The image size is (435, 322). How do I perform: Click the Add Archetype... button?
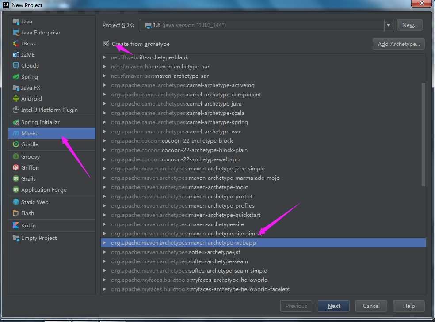399,44
